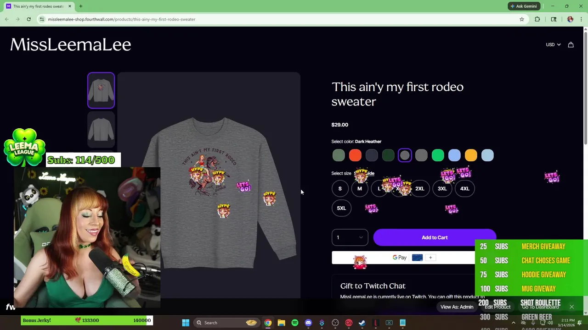
Task: Open File Explorer from the taskbar
Action: tap(281, 323)
